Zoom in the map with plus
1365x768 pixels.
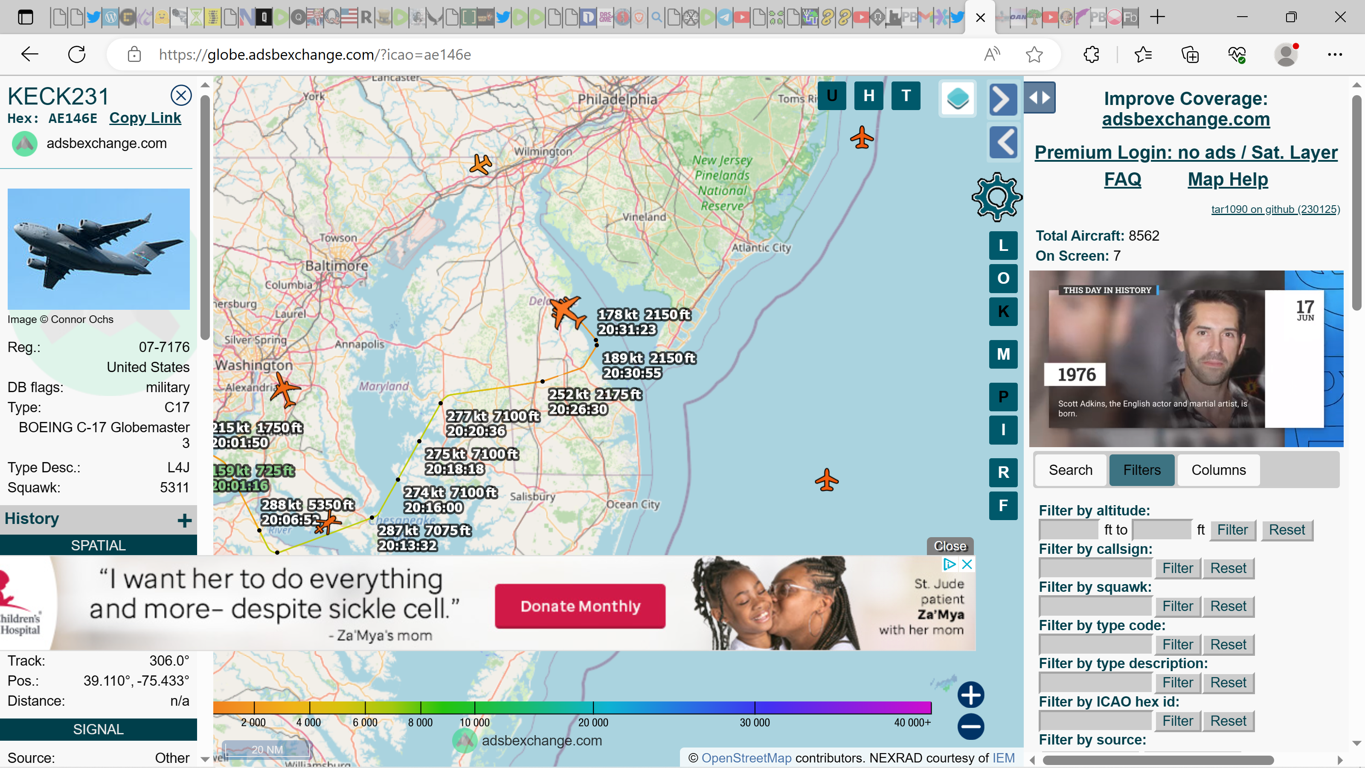click(x=971, y=695)
